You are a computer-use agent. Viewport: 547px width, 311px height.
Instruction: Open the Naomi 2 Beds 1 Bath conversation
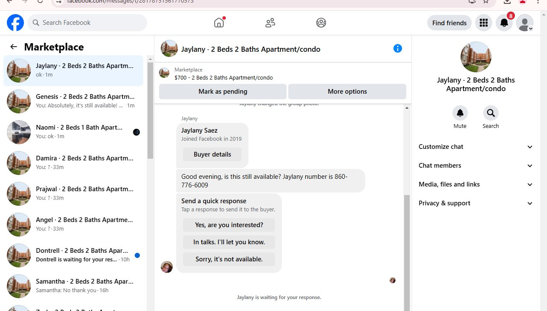[x=74, y=132]
